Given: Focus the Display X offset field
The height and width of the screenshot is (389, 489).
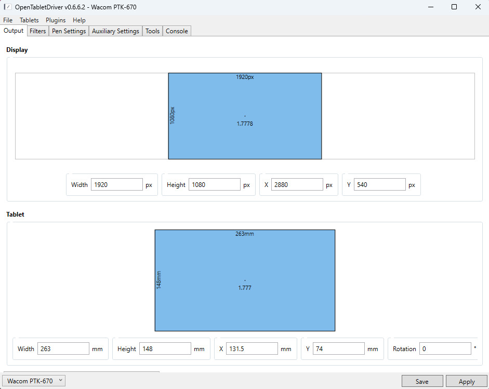Looking at the screenshot, I should pos(297,185).
